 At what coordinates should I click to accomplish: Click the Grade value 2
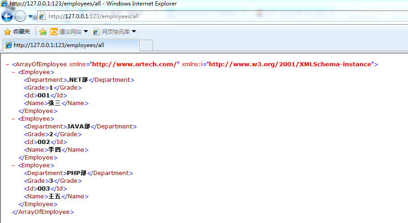point(51,134)
